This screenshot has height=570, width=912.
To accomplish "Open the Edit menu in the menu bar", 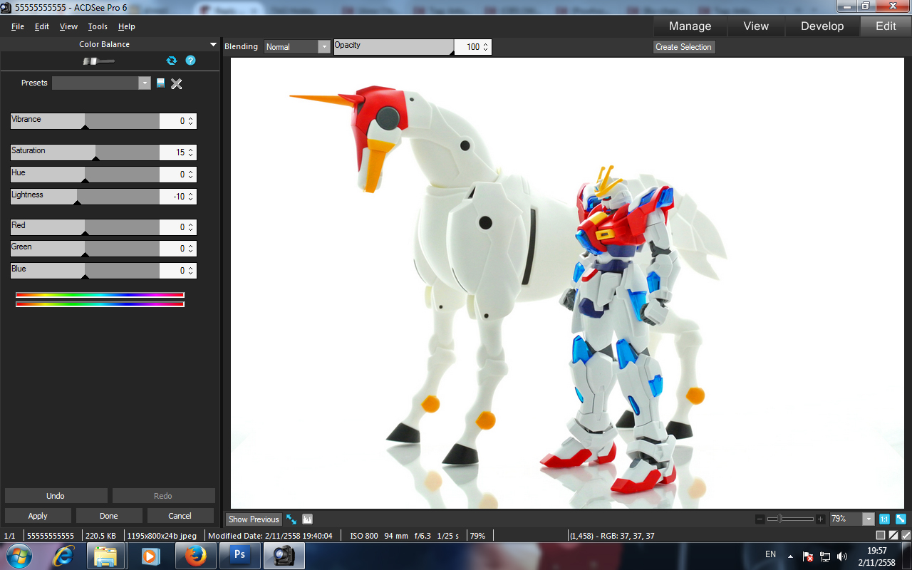I will point(42,26).
